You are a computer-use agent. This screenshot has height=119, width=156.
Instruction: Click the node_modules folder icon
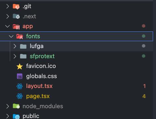(x=16, y=106)
